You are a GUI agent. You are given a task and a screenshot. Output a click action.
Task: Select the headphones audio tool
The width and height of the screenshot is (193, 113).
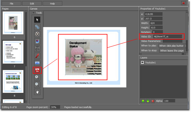37,49
